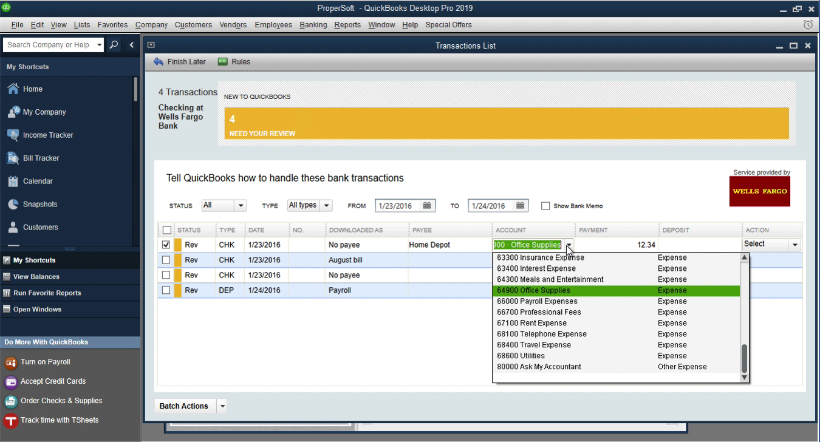Click the Accept Credit Cards icon

10,382
